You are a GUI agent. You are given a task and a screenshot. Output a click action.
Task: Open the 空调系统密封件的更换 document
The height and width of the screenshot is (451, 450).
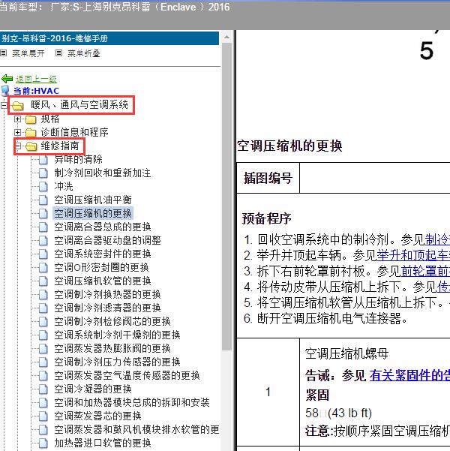pyautogui.click(x=103, y=254)
